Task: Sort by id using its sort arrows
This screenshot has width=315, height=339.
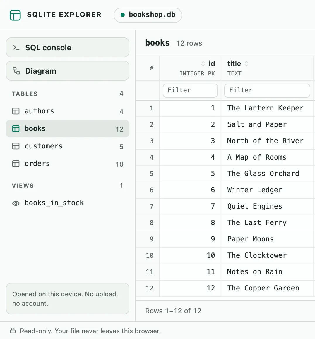Action: tap(203, 64)
